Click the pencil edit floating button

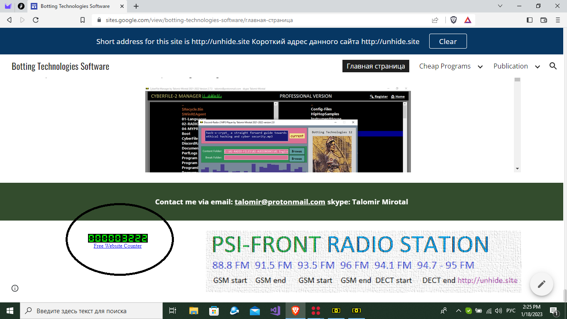pos(541,284)
